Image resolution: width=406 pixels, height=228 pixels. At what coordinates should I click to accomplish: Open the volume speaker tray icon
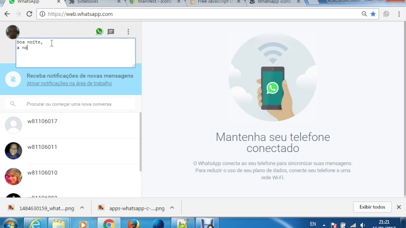tap(363, 225)
